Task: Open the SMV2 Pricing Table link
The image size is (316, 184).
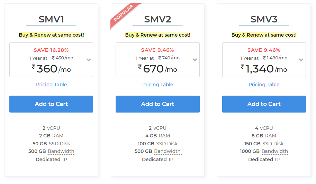Action: [157, 85]
